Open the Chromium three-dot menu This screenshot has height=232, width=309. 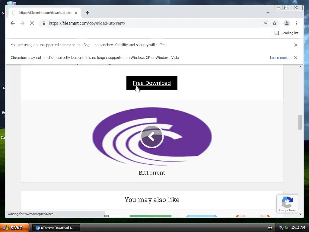click(x=296, y=23)
